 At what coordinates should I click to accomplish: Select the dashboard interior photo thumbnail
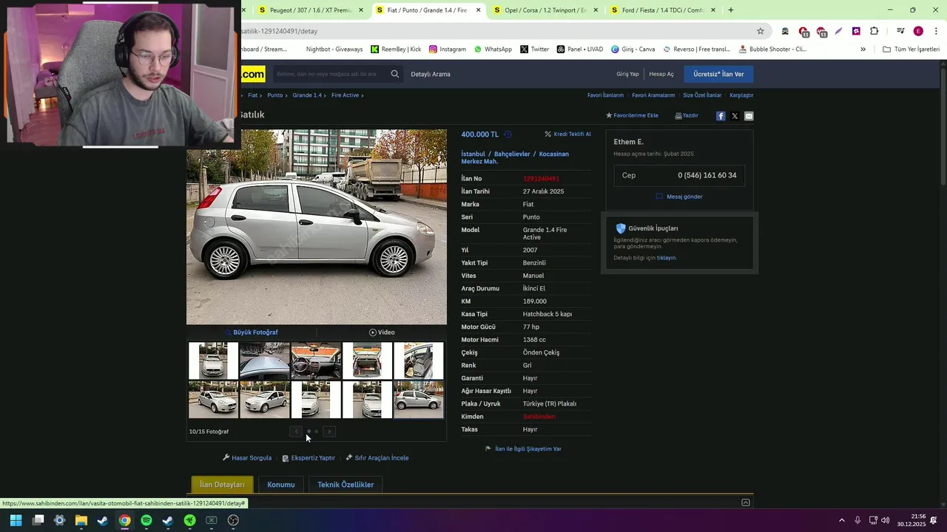(x=316, y=361)
